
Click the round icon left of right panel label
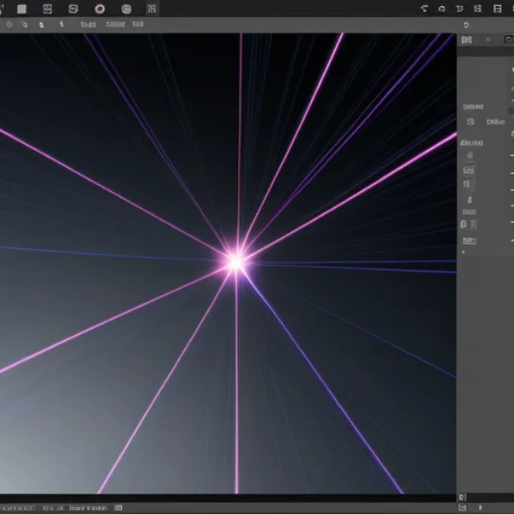(470, 122)
